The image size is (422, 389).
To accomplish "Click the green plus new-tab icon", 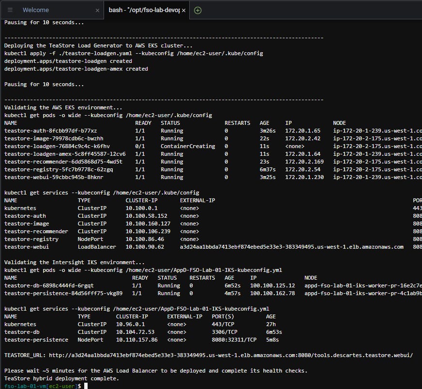I will (x=197, y=10).
